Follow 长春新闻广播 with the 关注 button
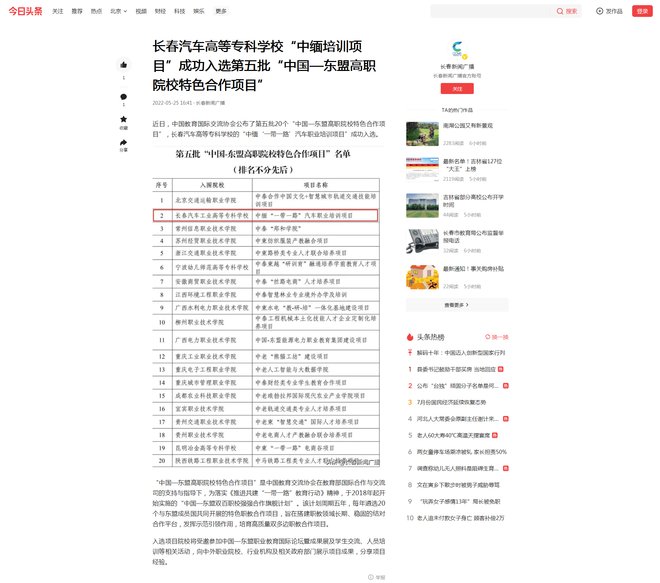 (x=457, y=89)
